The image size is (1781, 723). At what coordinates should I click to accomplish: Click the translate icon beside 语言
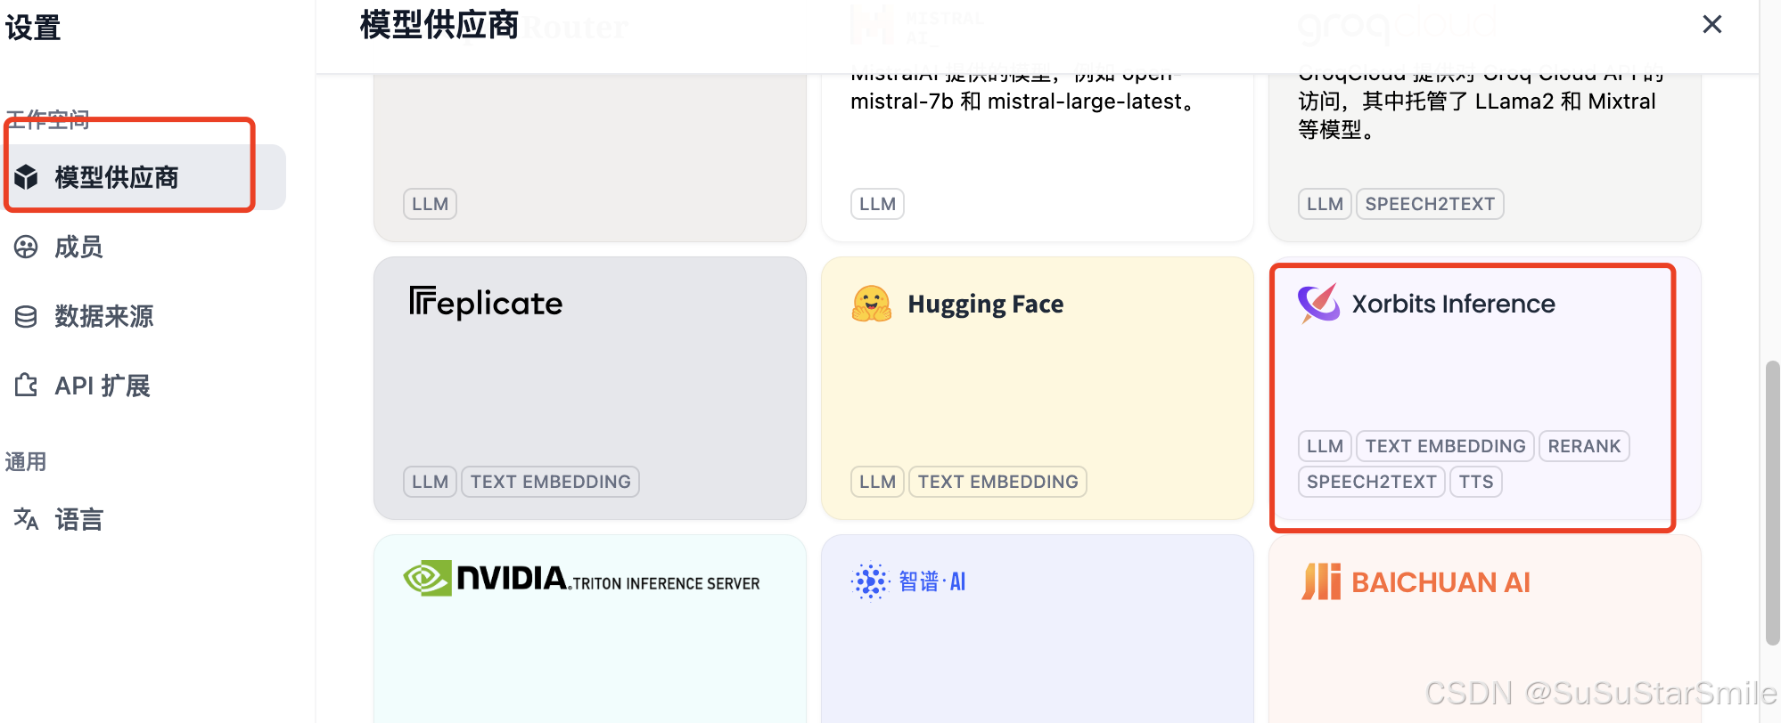tap(27, 519)
